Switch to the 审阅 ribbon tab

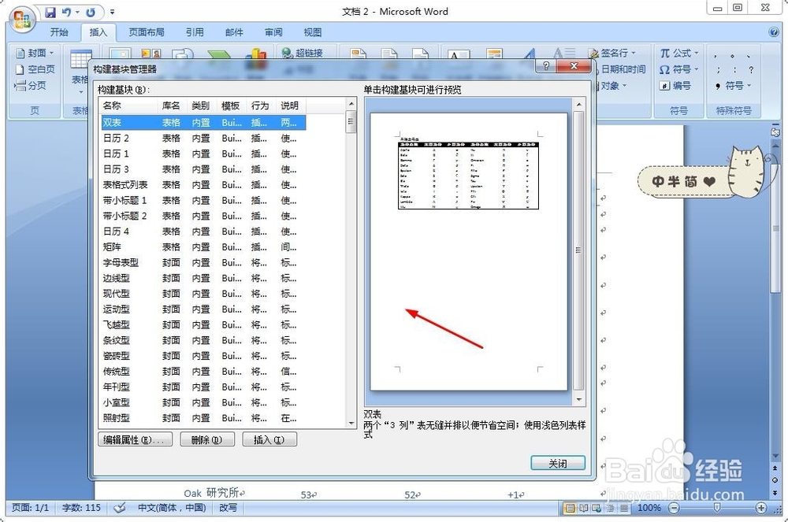[273, 31]
